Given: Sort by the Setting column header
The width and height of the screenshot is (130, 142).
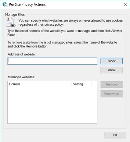Looking at the screenshot, I should (x=82, y=84).
